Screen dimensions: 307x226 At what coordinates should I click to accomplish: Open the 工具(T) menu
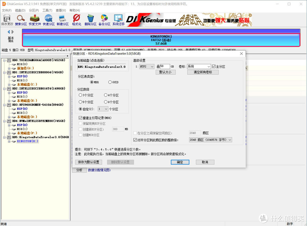[x=47, y=10]
